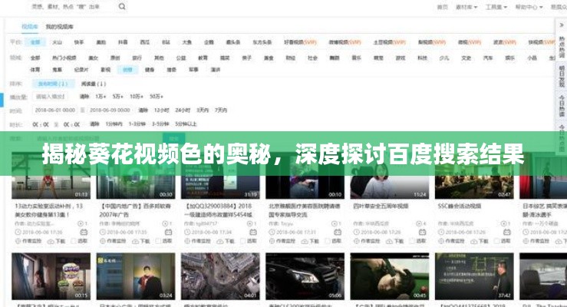The image size is (567, 307).
Task: Filter time range to 24小时
Action: tap(183, 110)
